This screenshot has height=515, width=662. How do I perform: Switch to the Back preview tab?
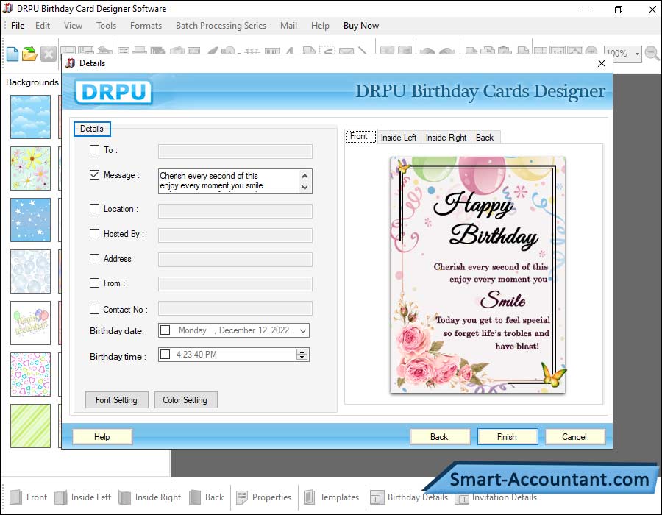point(485,138)
